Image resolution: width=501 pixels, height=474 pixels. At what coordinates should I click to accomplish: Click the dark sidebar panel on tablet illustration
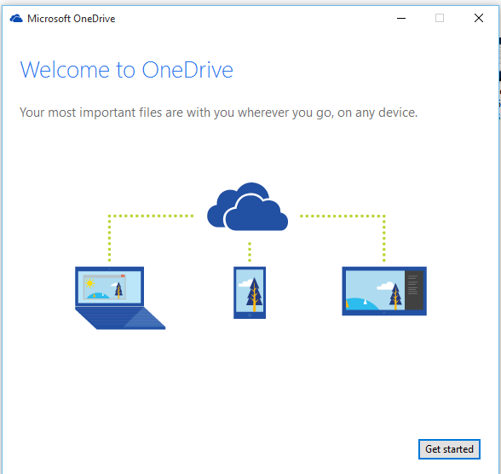(x=414, y=290)
